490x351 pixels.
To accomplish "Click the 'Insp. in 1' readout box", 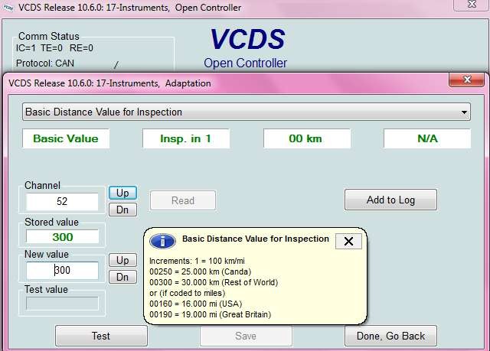I will pyautogui.click(x=186, y=138).
